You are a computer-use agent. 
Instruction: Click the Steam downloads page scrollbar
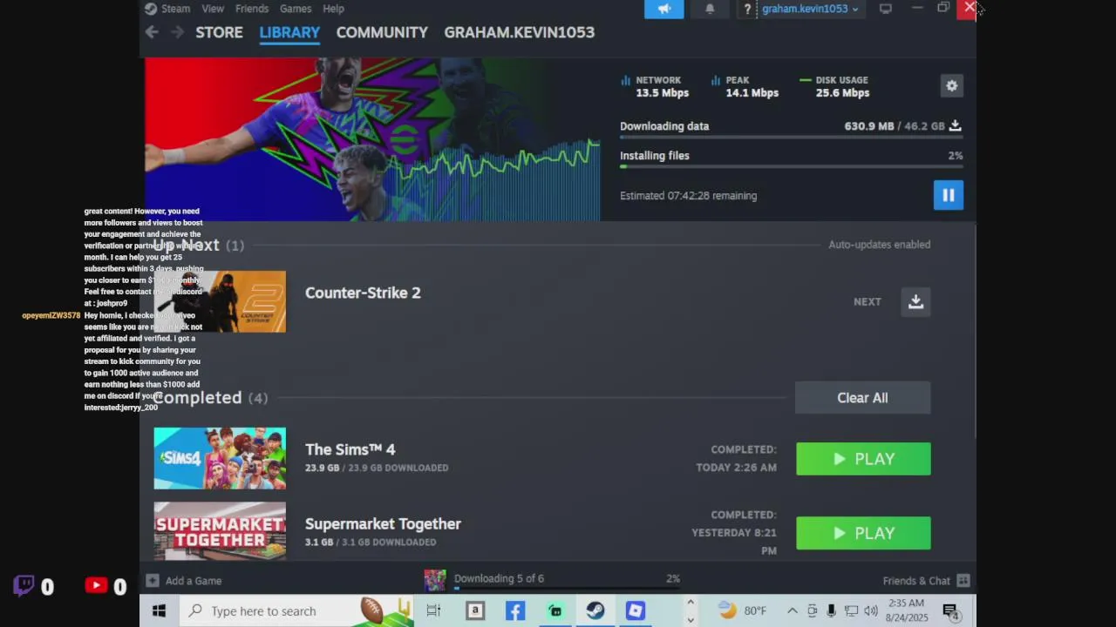click(973, 331)
